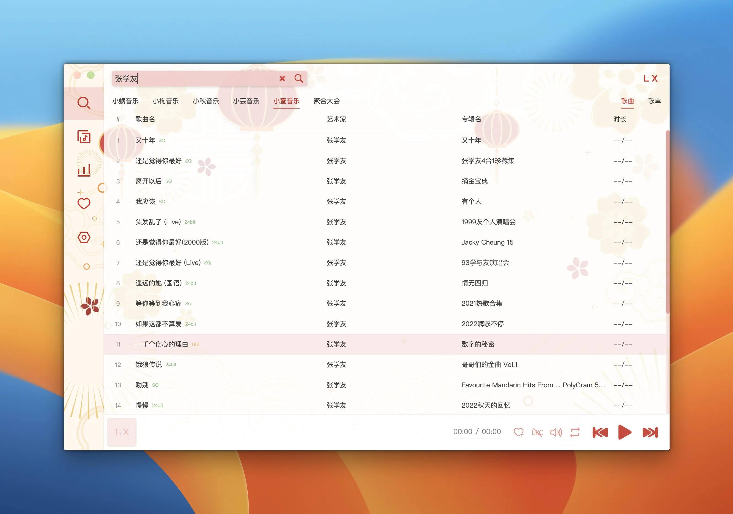
Task: Toggle desktop lyrics with the LRC icon
Action: tap(537, 432)
